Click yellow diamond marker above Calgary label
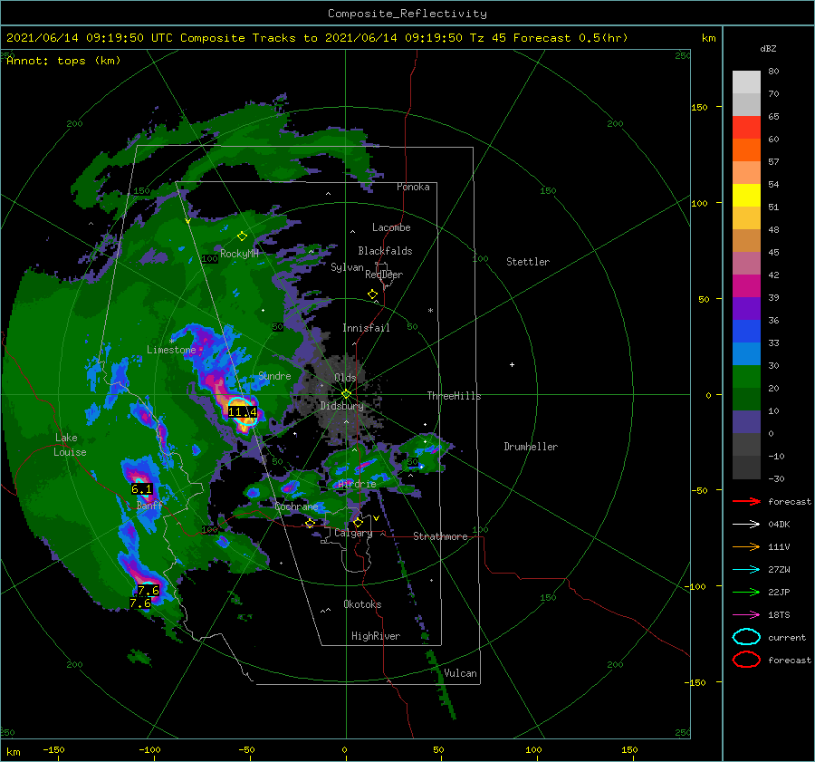 (x=358, y=522)
